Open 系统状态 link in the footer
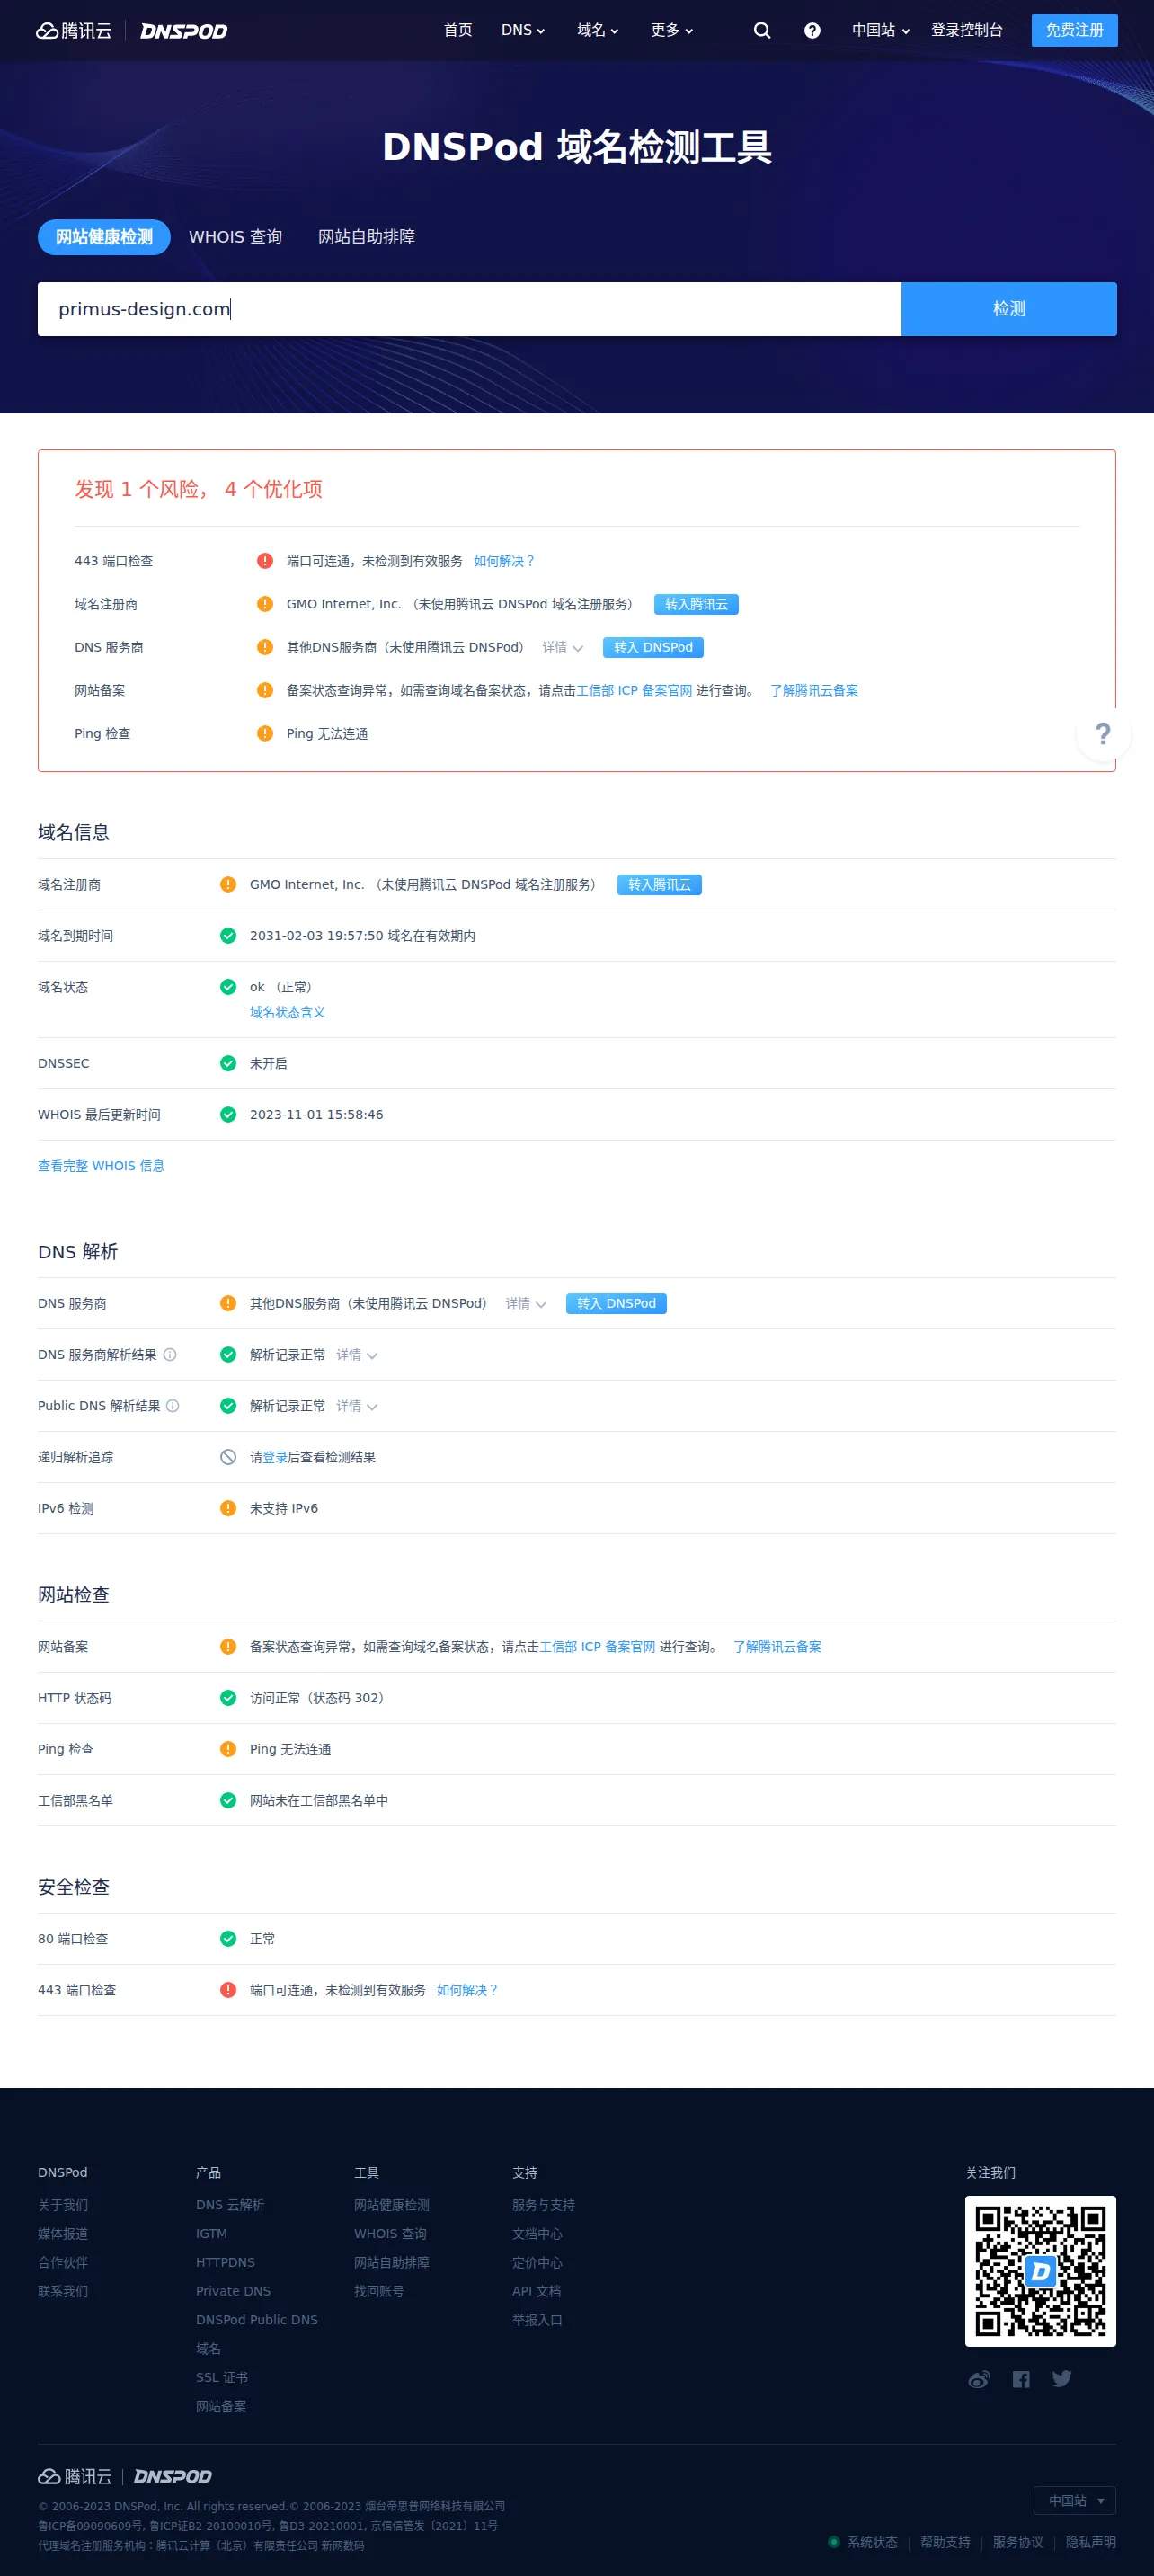Image resolution: width=1154 pixels, height=2576 pixels. click(873, 2541)
